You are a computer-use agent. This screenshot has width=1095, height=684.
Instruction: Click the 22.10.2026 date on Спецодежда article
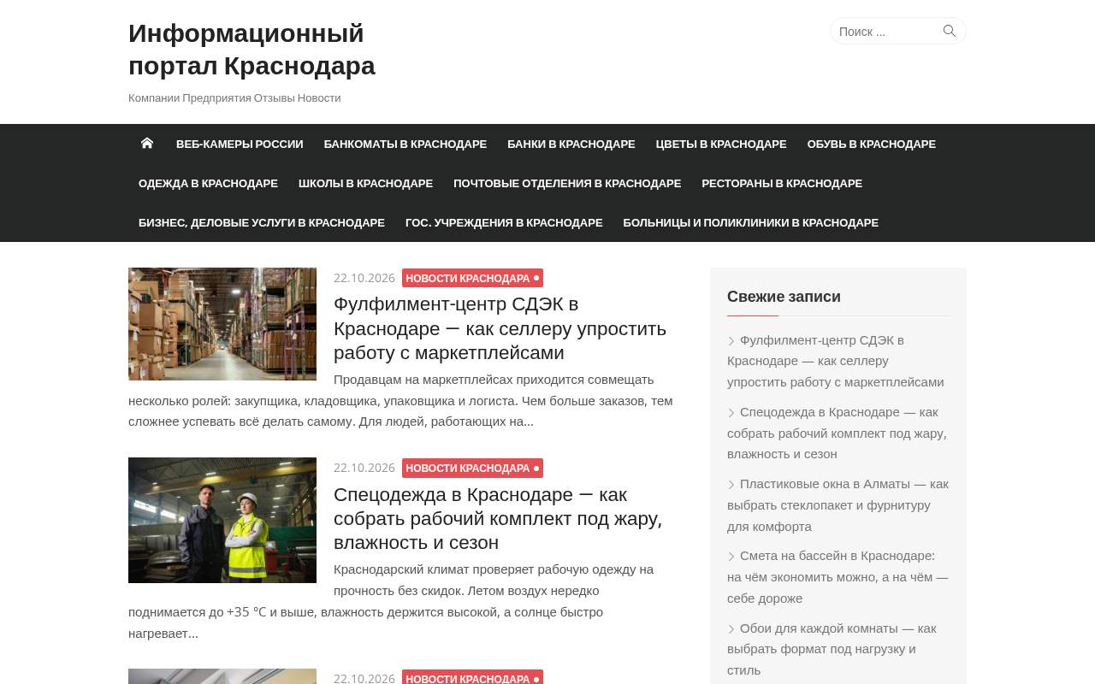(x=364, y=468)
